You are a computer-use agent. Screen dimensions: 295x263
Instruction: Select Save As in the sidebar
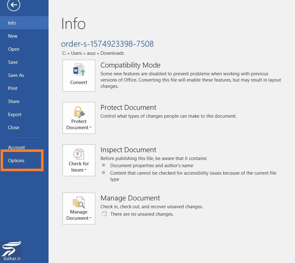pos(24,75)
